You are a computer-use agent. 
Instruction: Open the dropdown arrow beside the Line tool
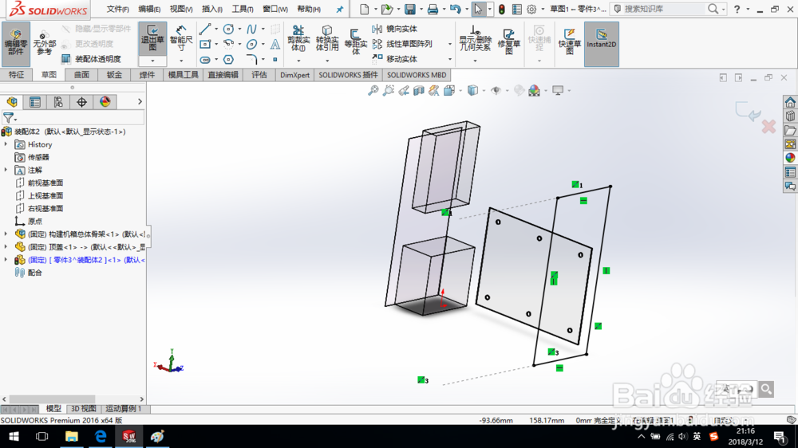coord(216,29)
